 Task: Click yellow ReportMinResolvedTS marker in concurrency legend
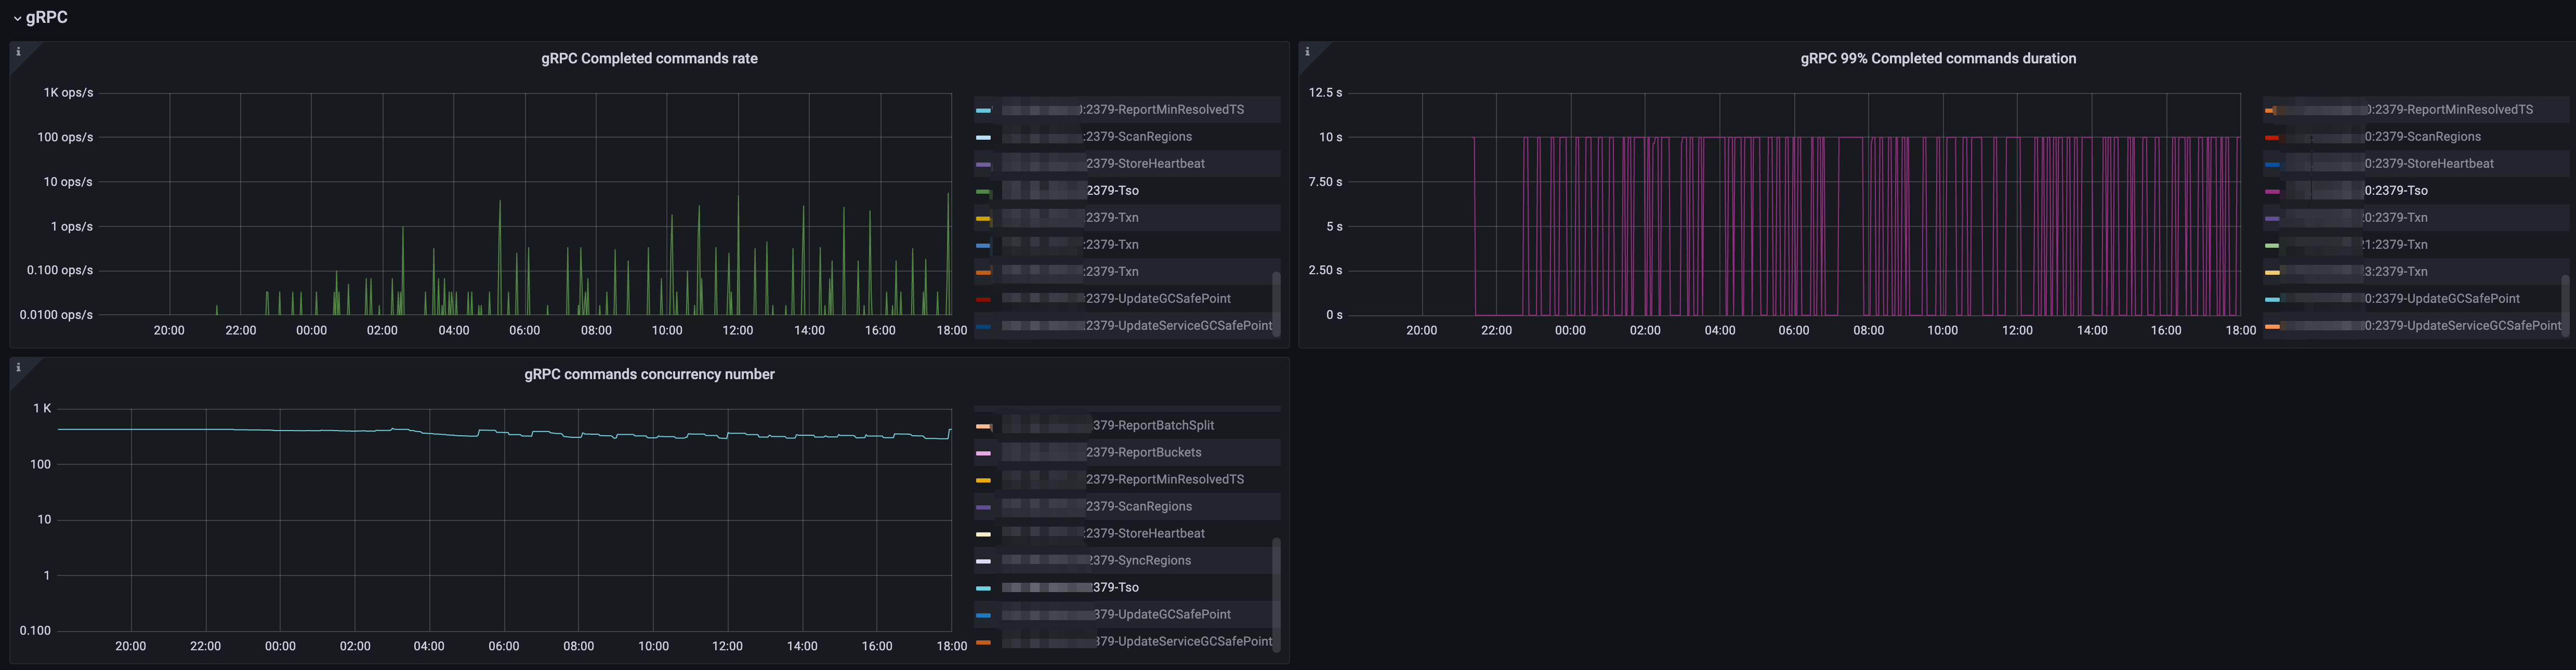[983, 480]
